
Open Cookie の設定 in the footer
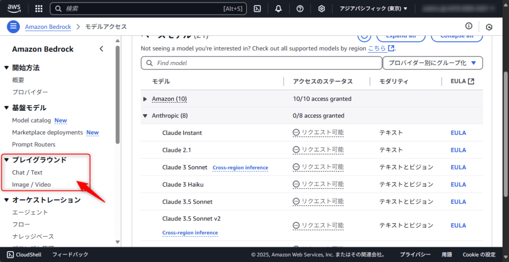tap(479, 255)
